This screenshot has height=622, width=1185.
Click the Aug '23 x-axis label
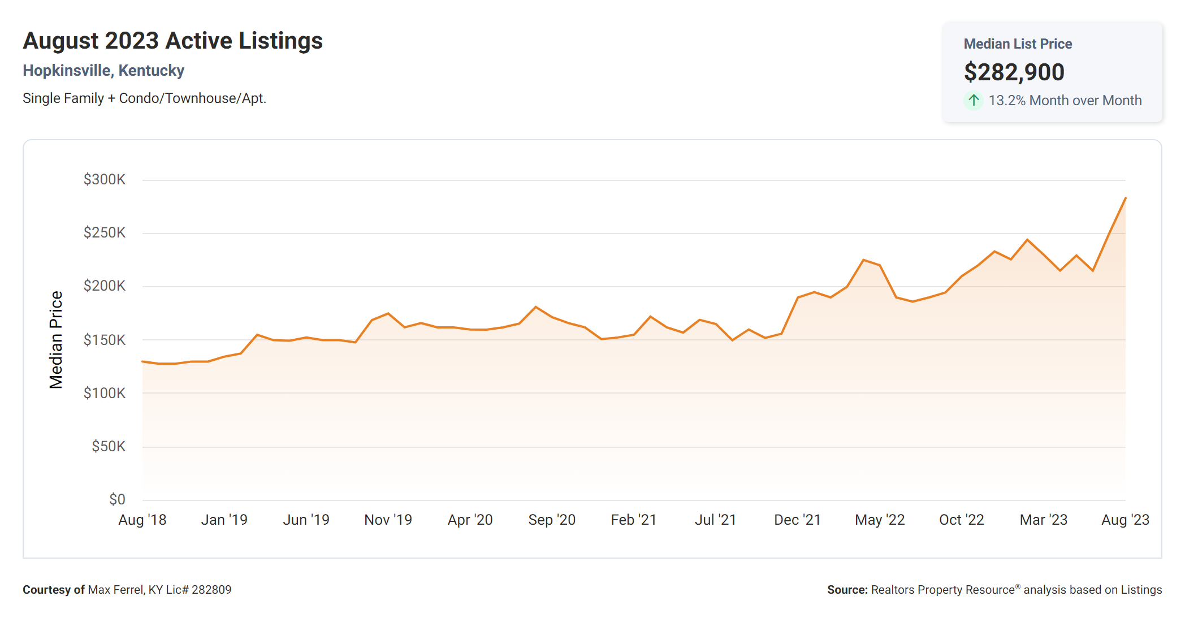(x=1125, y=520)
